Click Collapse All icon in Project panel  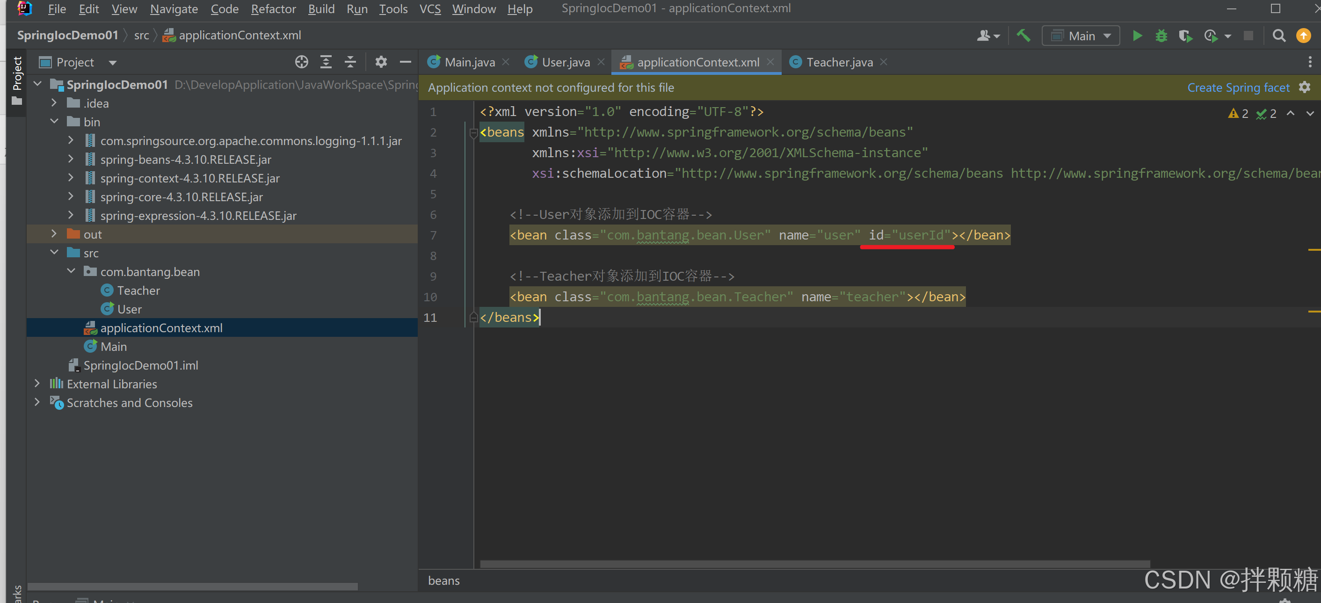(350, 63)
